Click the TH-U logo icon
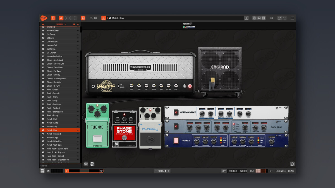 coord(44,18)
